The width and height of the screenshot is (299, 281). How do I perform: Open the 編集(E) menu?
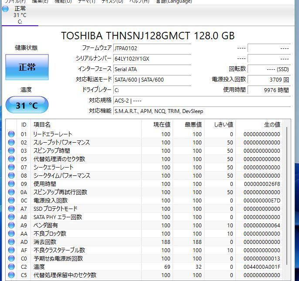(x=40, y=2)
